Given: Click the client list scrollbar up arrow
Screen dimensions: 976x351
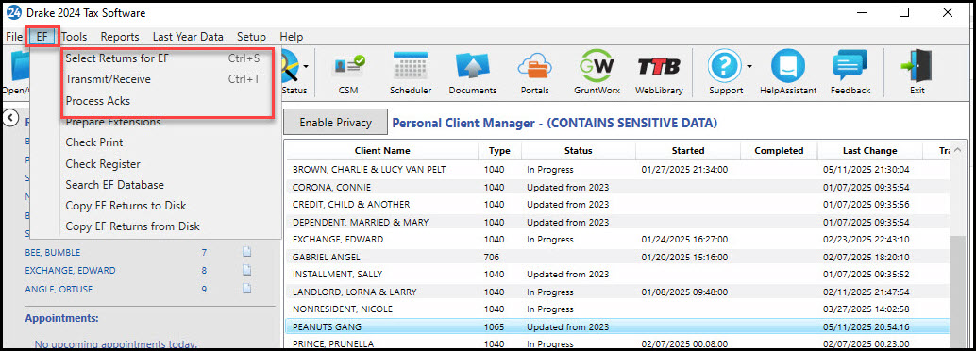Looking at the screenshot, I should 957,151.
